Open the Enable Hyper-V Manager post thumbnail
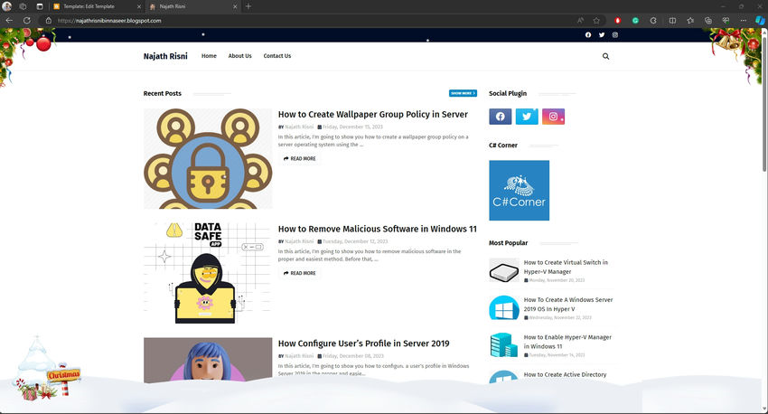768x414 pixels. click(504, 345)
